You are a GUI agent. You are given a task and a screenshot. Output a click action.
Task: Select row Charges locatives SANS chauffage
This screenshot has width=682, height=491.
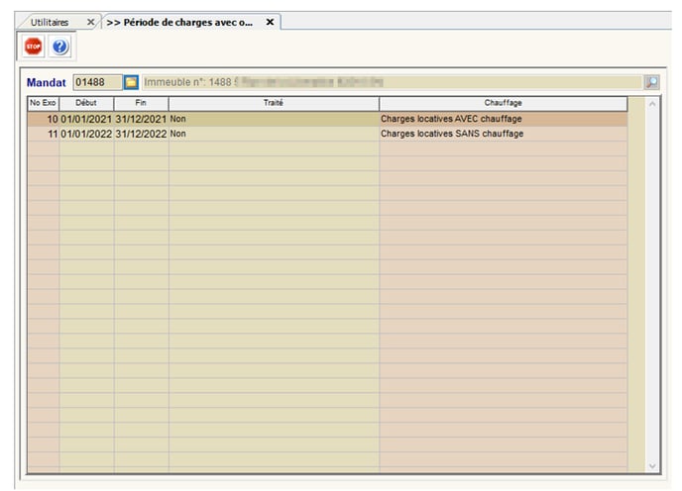[451, 134]
